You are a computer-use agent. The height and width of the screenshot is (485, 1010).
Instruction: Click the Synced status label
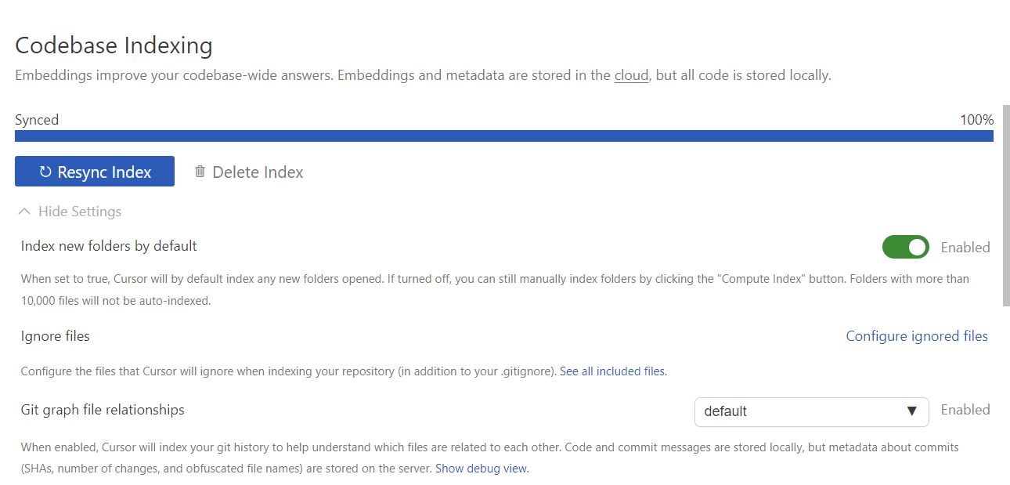coord(37,120)
